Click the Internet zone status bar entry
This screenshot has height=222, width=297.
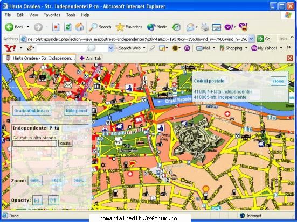click(x=251, y=216)
